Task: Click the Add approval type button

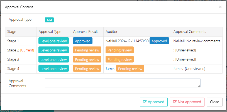Action: [49, 20]
